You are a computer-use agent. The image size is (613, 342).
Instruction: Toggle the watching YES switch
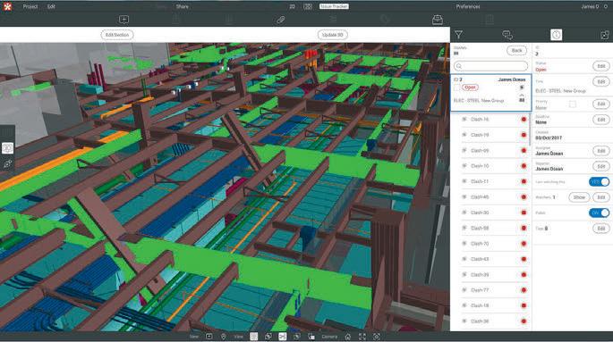tap(599, 182)
